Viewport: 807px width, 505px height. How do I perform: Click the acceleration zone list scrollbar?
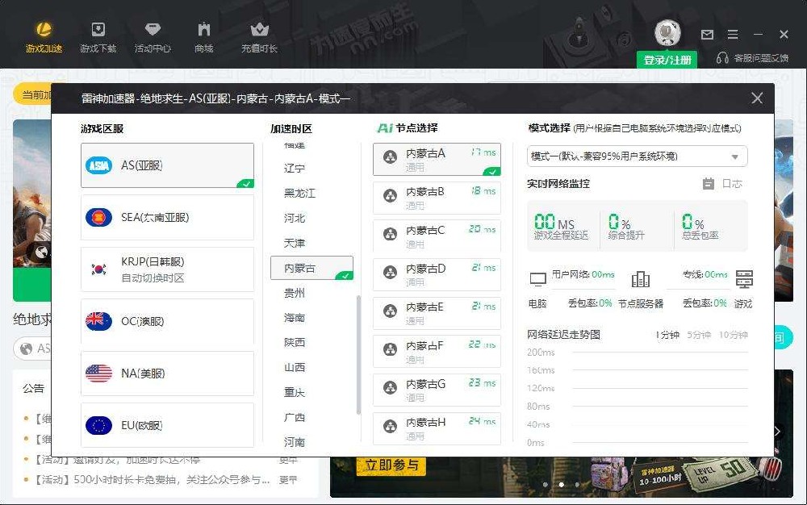[x=358, y=355]
